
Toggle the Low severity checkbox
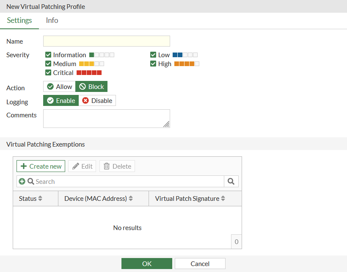point(153,55)
